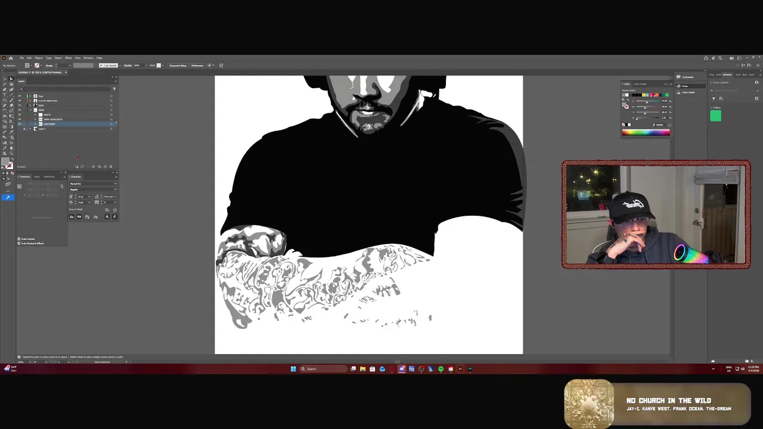Click the Share document icon
The width and height of the screenshot is (763, 429).
pyautogui.click(x=706, y=58)
